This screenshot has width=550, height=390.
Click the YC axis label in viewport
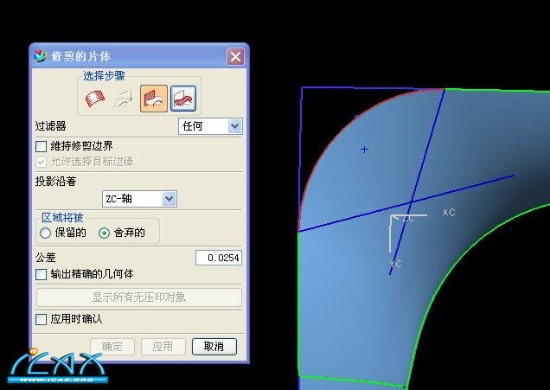pos(395,264)
